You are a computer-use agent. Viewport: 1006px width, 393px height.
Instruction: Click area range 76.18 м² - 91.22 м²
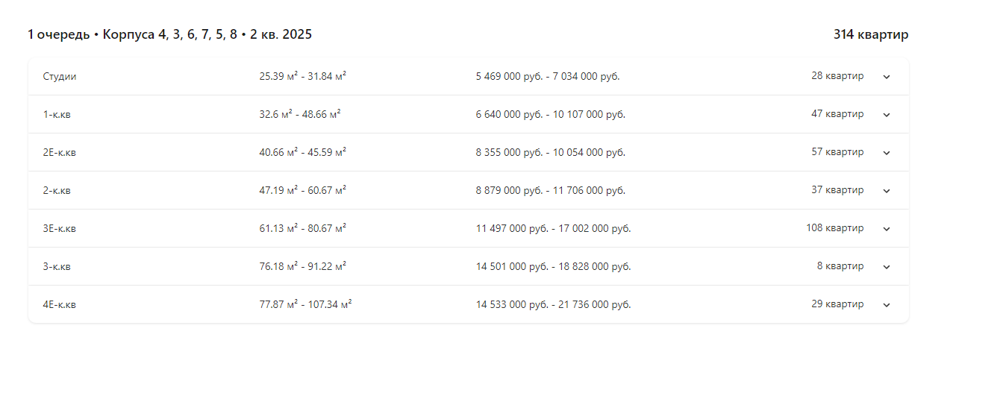point(303,265)
